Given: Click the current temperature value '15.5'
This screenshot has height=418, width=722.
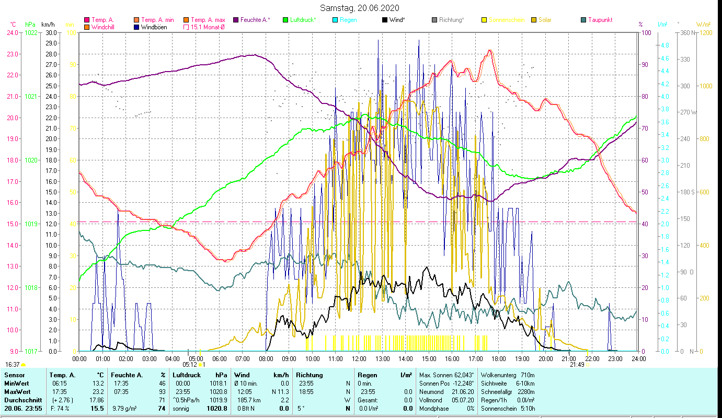Looking at the screenshot, I should 97,409.
